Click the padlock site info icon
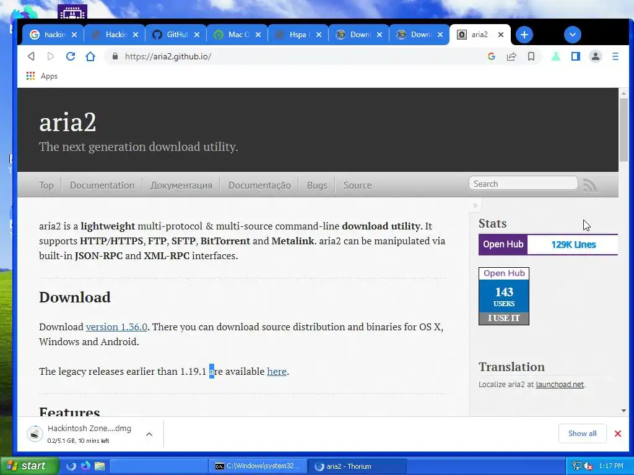 pyautogui.click(x=115, y=56)
